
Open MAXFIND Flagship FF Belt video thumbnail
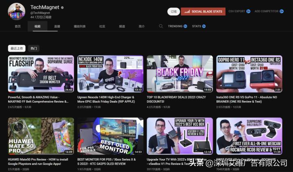[x=41, y=74]
